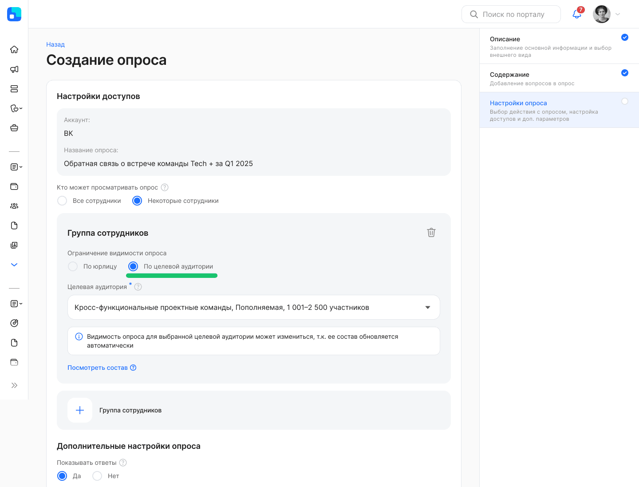Show help for "Кто может просматривать опрос"

[x=165, y=187]
